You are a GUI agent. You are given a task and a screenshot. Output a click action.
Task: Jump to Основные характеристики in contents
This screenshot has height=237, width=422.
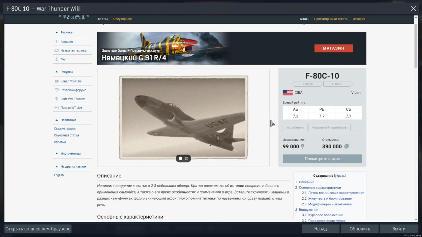coord(320,188)
